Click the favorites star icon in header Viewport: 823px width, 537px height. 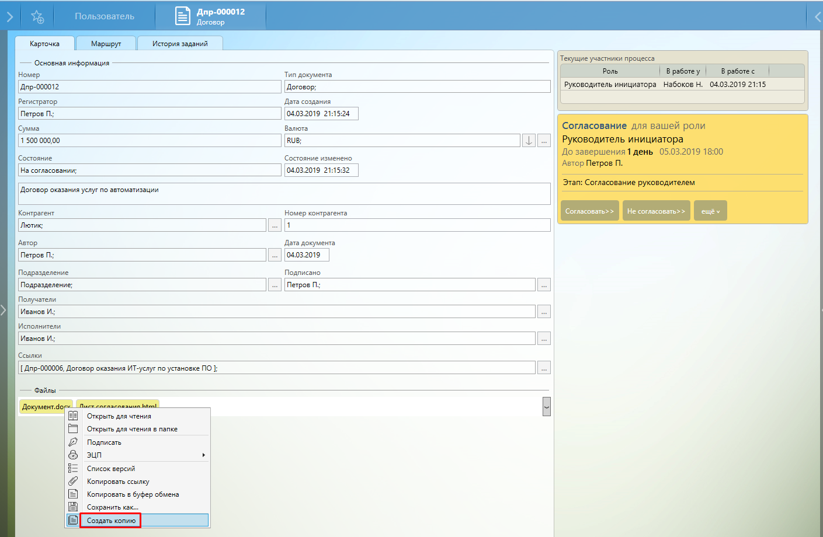tap(37, 17)
